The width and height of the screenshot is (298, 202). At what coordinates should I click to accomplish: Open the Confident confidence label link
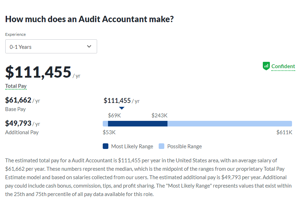(283, 66)
